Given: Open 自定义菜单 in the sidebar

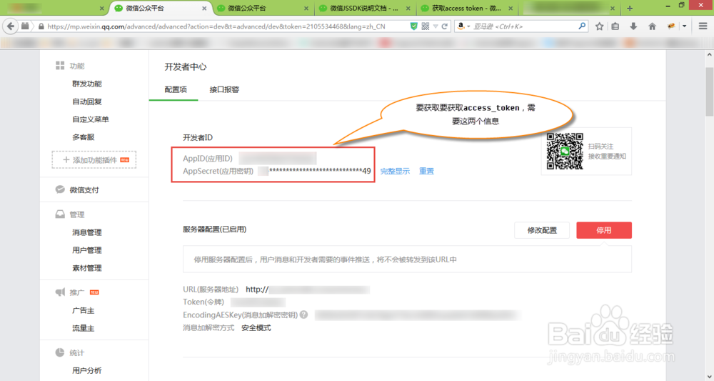Looking at the screenshot, I should click(91, 119).
